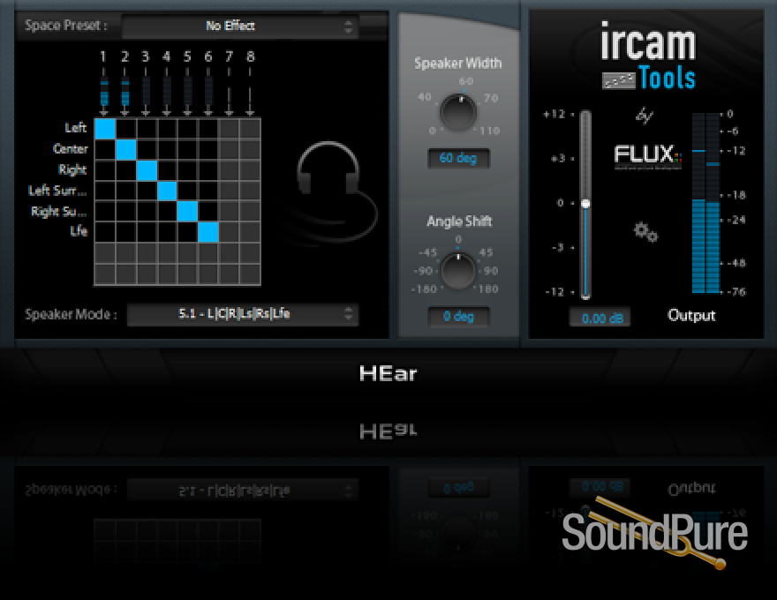Click the Speaker Width label
The height and width of the screenshot is (600, 777).
click(458, 64)
